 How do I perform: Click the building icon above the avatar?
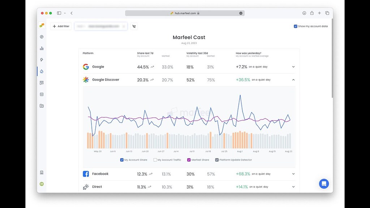coord(42,173)
